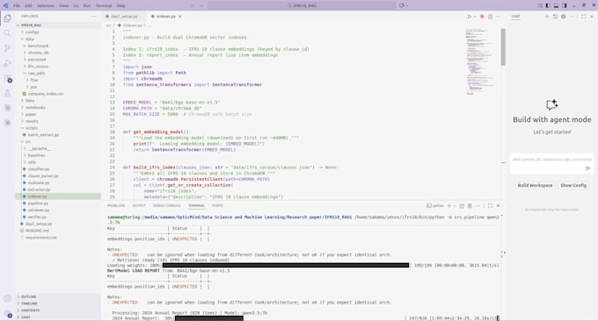598x321 pixels.
Task: Collapse the scripts folder
Action: click(x=32, y=128)
